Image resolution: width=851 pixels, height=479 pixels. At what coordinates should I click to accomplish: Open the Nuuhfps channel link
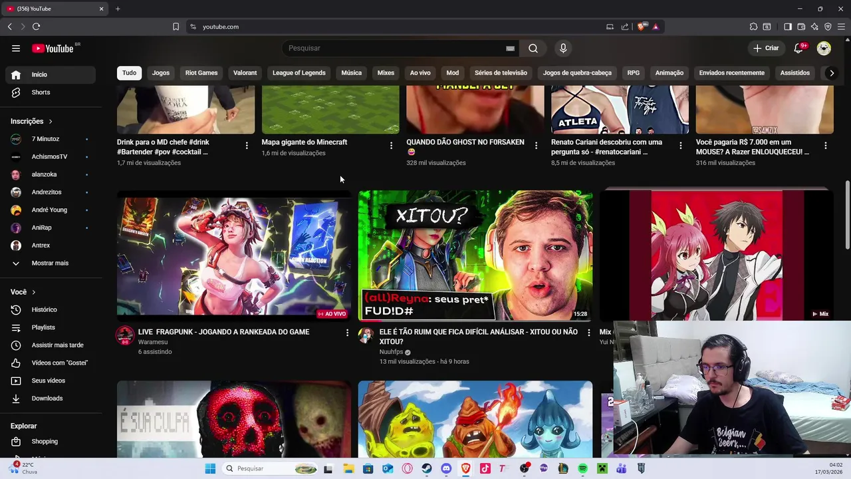(392, 352)
